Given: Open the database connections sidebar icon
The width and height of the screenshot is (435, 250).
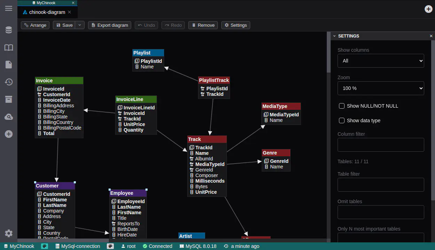Looking at the screenshot, I should point(9,30).
